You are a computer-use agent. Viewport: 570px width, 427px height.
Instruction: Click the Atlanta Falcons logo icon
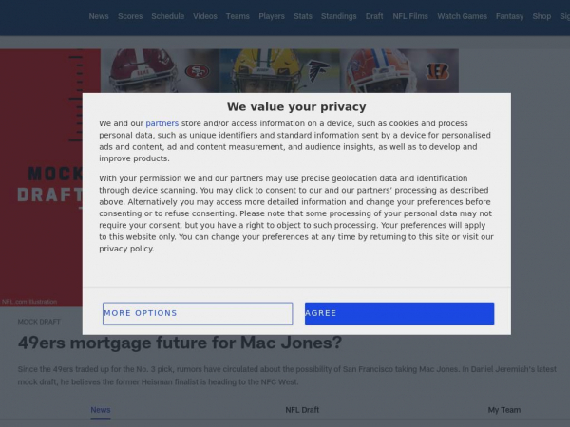[x=318, y=71]
